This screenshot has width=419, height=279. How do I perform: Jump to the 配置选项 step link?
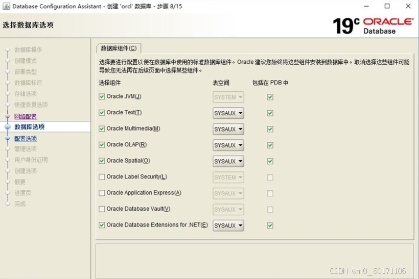pos(26,138)
